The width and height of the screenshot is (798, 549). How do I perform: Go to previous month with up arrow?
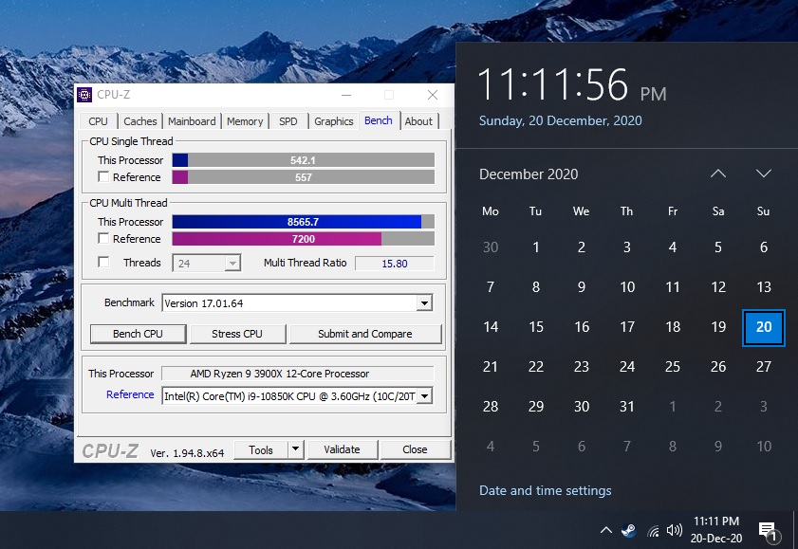point(718,174)
